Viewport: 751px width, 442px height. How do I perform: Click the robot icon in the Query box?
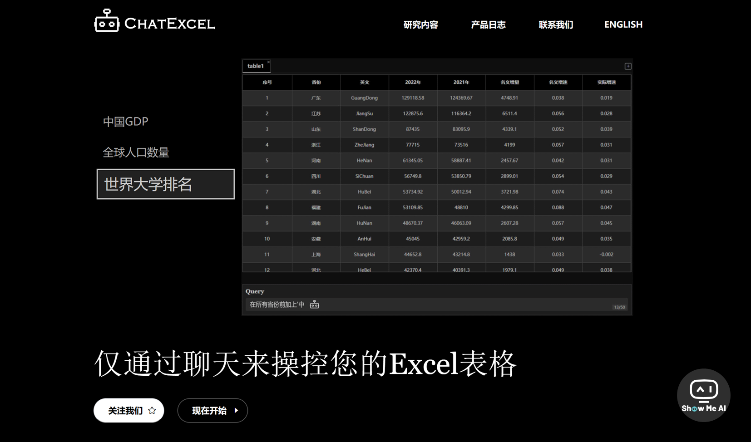(314, 304)
